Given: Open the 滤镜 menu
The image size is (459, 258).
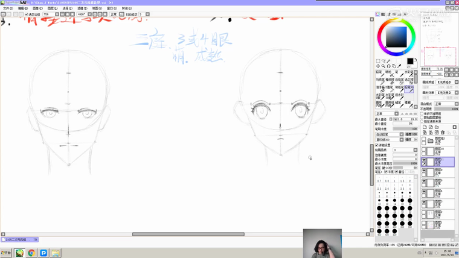Looking at the screenshot, I should (82, 8).
